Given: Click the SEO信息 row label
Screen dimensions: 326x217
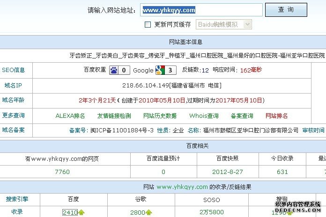Looking at the screenshot, I should (13, 70).
